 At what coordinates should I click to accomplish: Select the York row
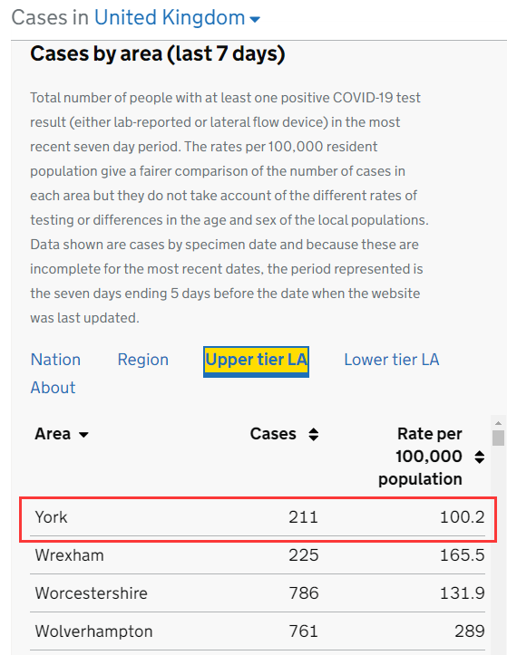coord(258,517)
